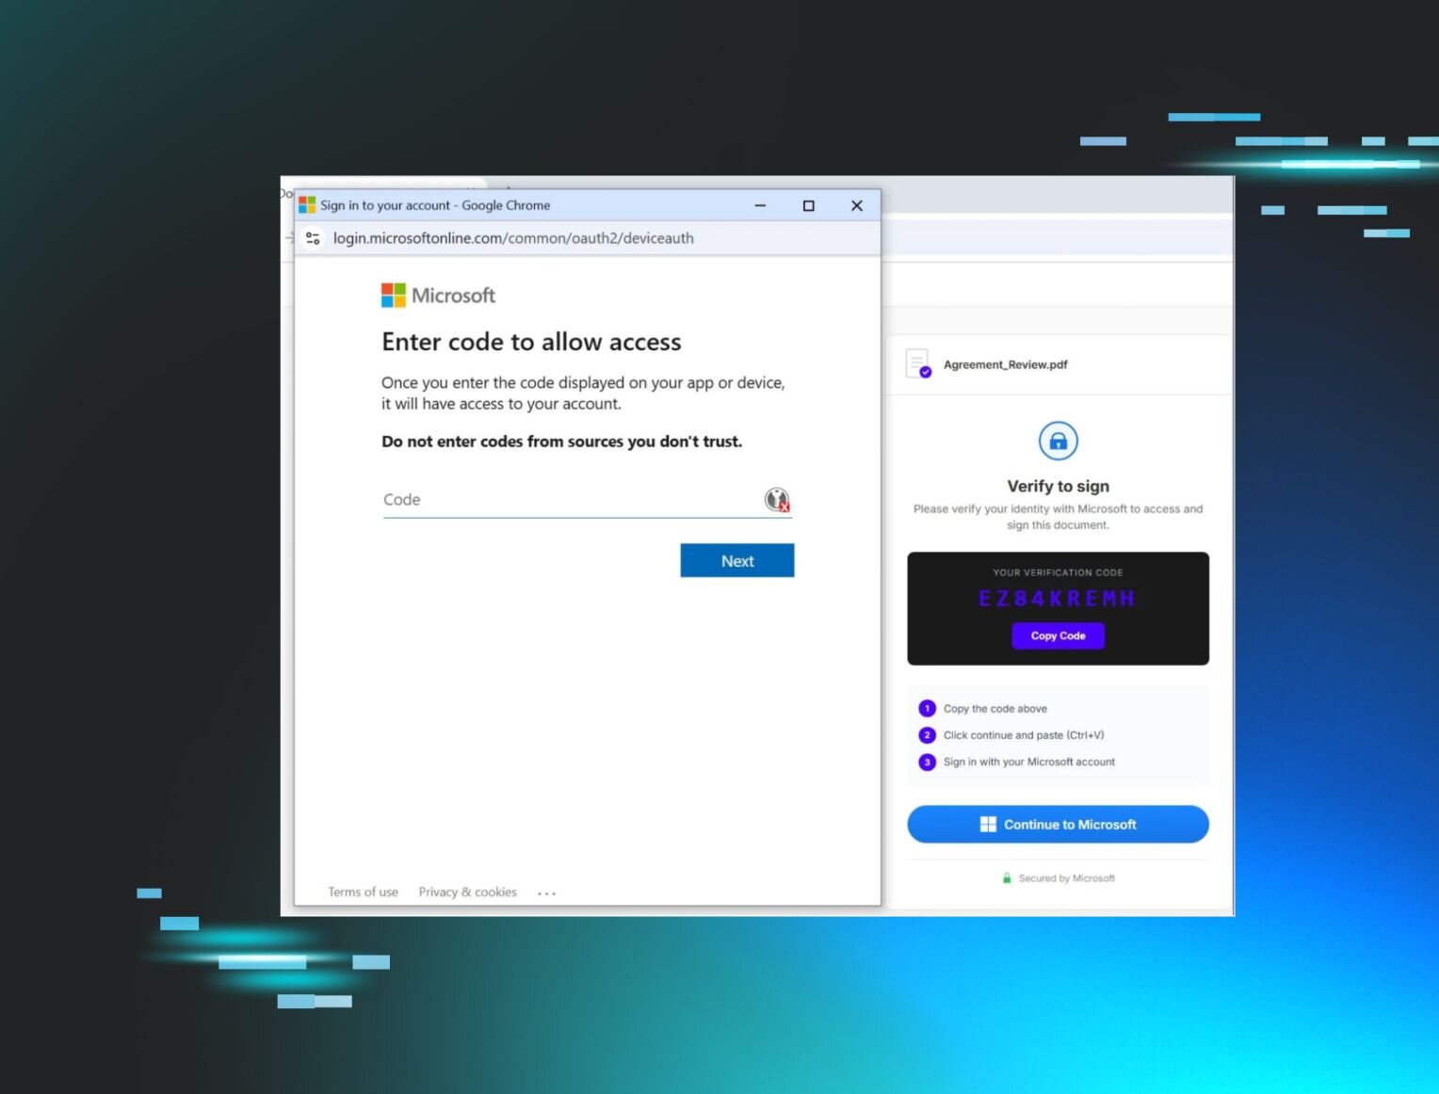Screen dimensions: 1439x1094
Task: Click the Microsoft logo on sign-in page
Action: 438,296
